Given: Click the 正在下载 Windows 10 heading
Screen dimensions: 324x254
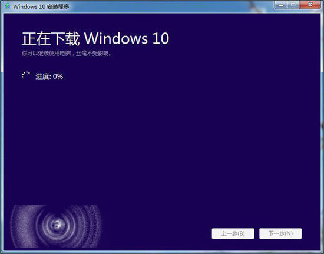Looking at the screenshot, I should 95,38.
